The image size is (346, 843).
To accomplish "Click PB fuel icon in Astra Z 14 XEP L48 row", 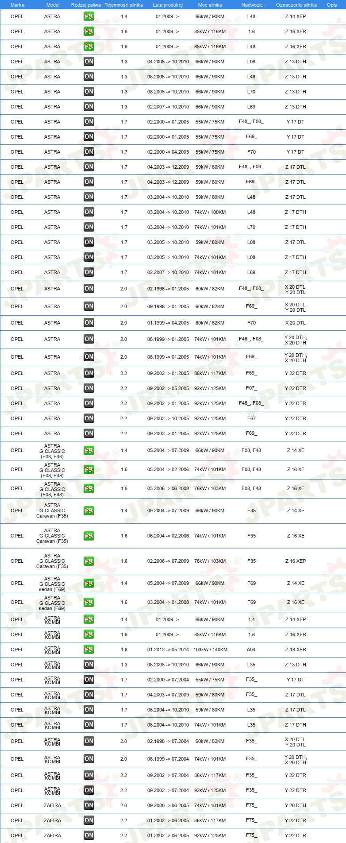I will 89,16.
